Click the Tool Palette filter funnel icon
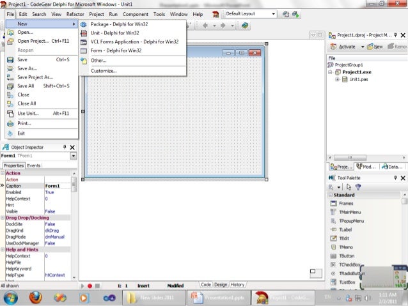The height and width of the screenshot is (306, 408). 358,187
